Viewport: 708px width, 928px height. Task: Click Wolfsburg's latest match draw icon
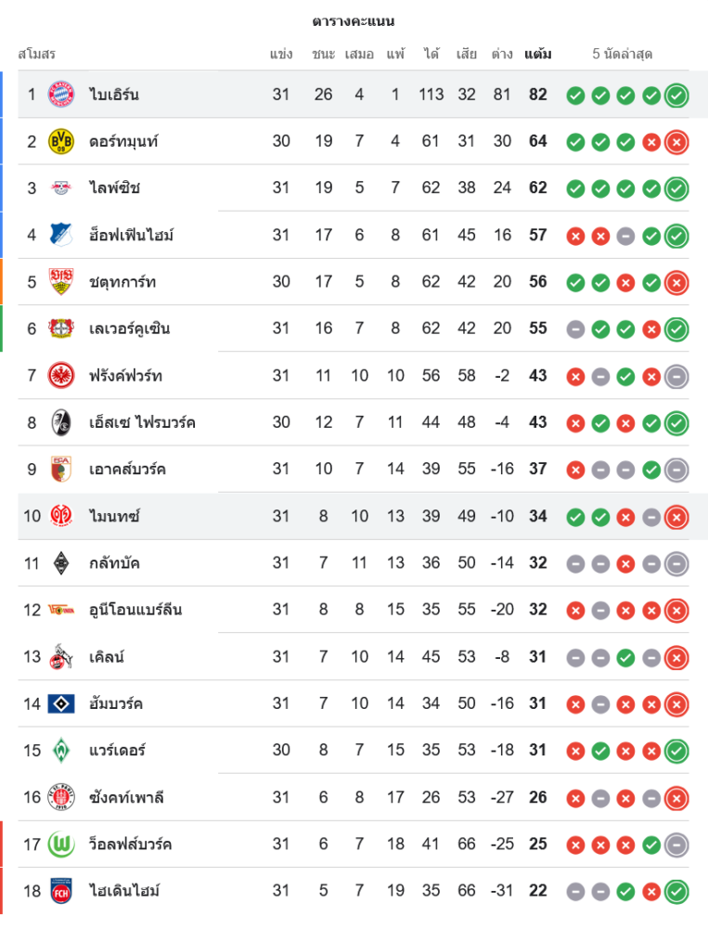pyautogui.click(x=676, y=844)
